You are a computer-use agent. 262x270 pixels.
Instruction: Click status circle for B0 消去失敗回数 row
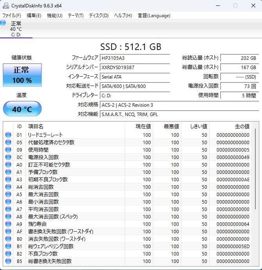(x=8, y=239)
